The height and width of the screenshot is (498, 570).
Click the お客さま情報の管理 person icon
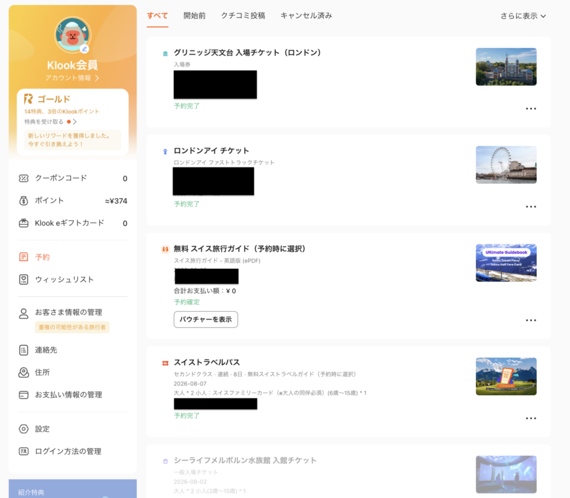[24, 314]
